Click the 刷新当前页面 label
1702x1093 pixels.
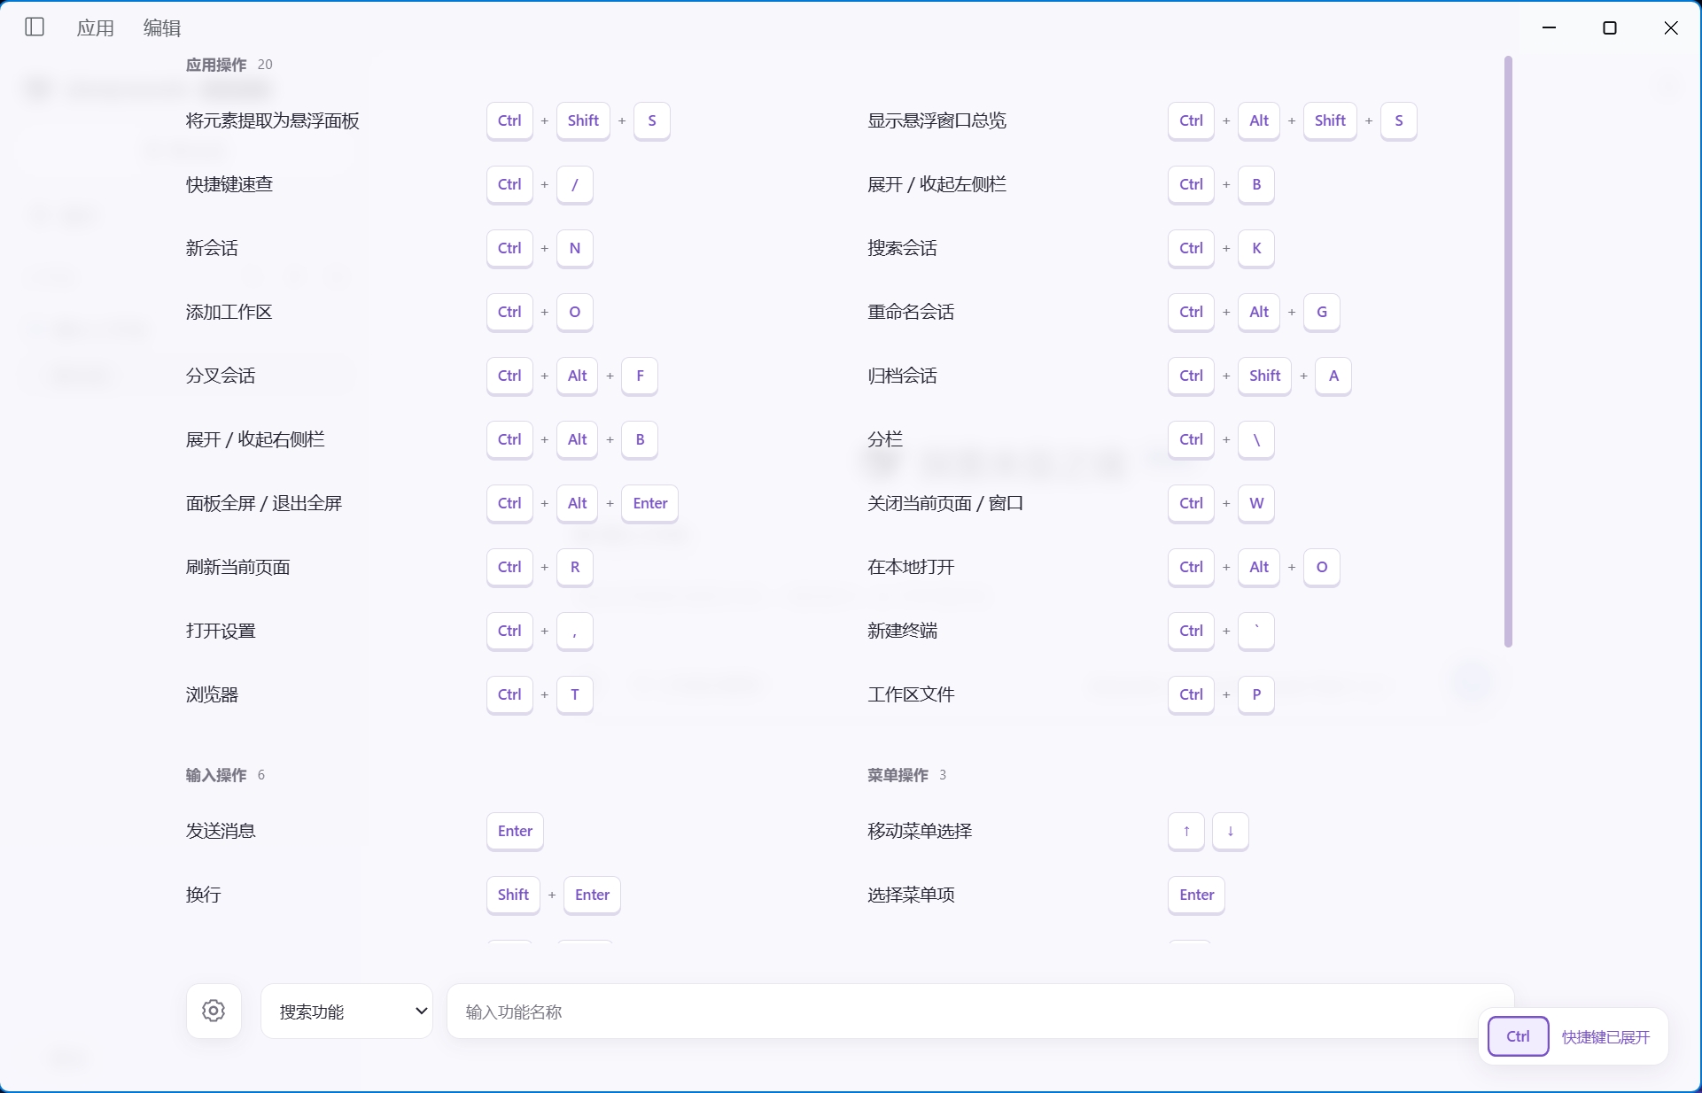click(x=238, y=567)
